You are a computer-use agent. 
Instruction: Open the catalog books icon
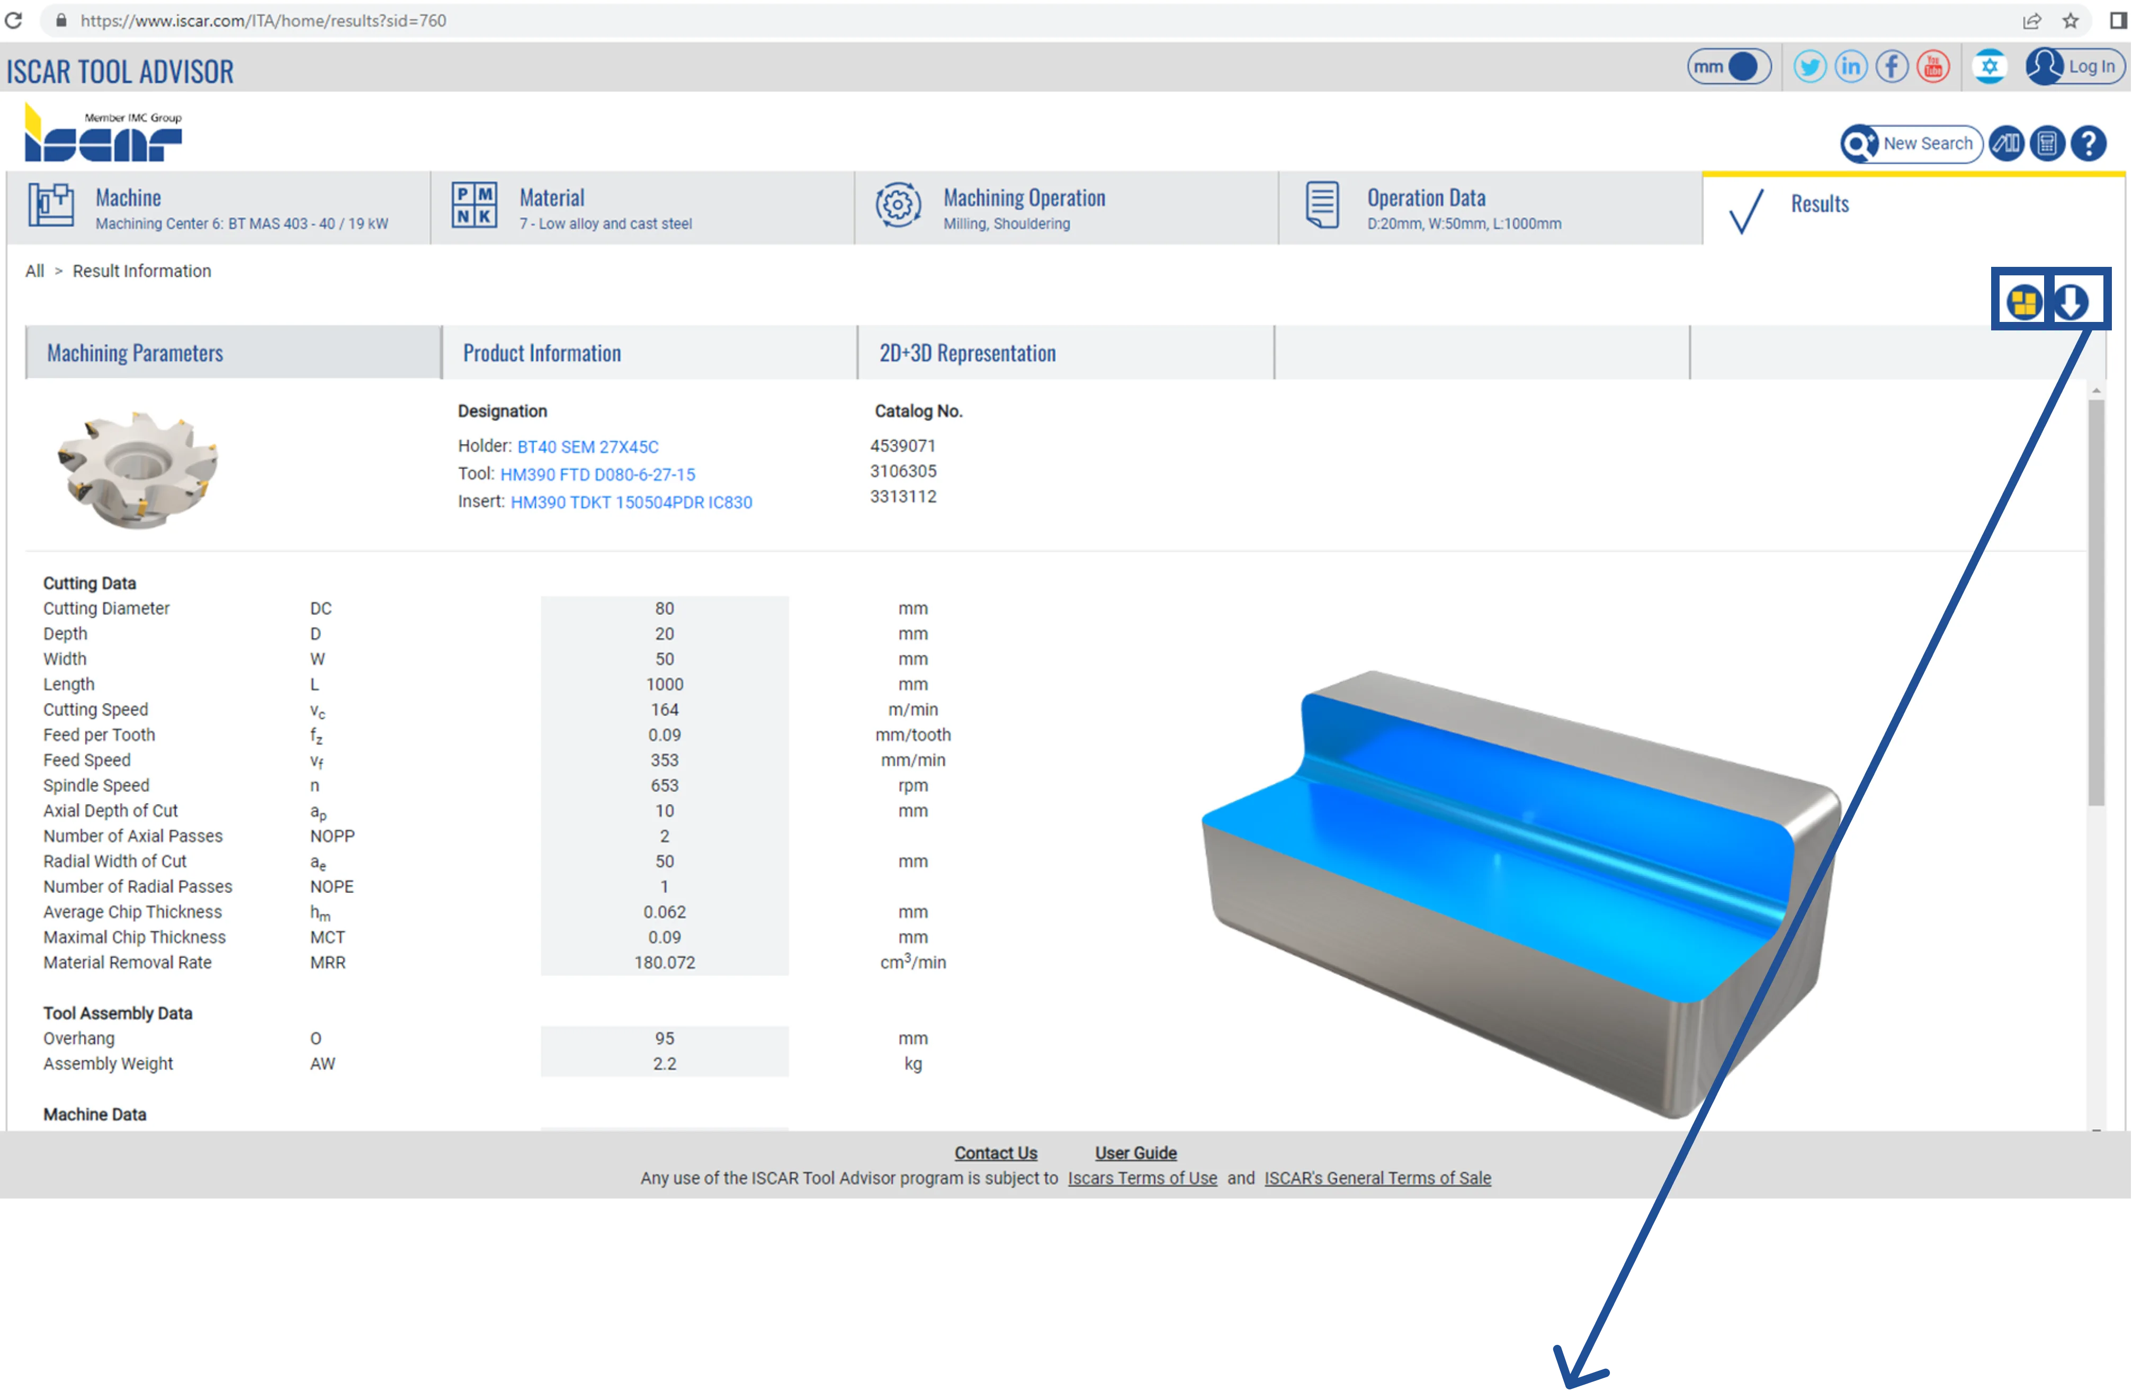coord(2006,143)
